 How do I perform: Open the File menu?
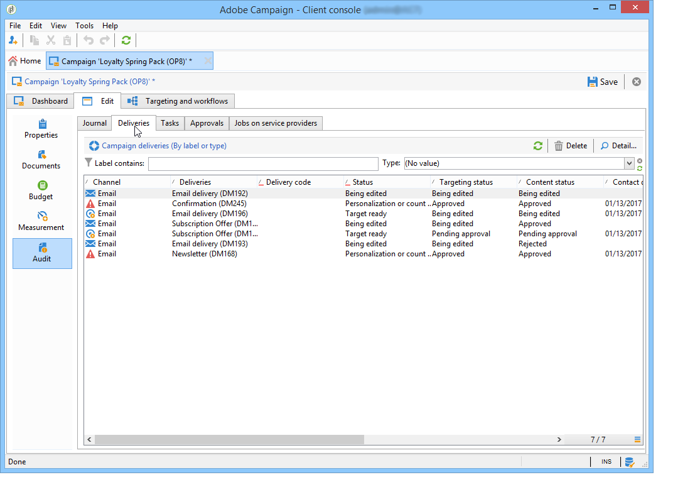tap(15, 26)
